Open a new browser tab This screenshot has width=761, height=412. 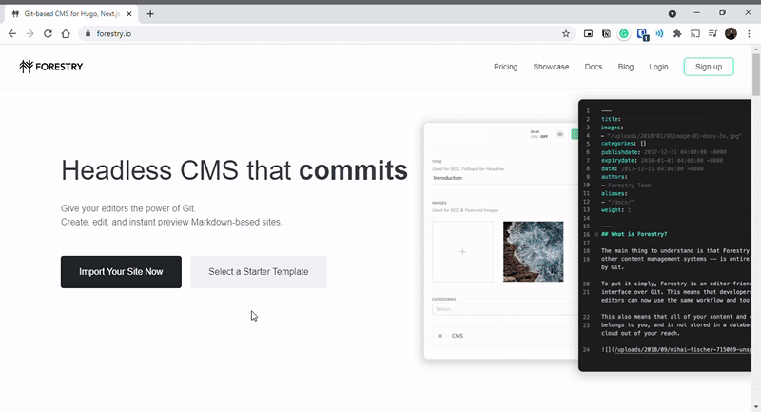click(x=150, y=14)
